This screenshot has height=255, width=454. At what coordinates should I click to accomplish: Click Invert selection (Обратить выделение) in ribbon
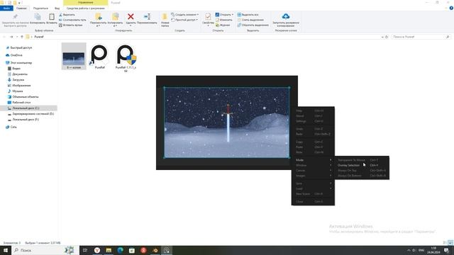(x=253, y=25)
